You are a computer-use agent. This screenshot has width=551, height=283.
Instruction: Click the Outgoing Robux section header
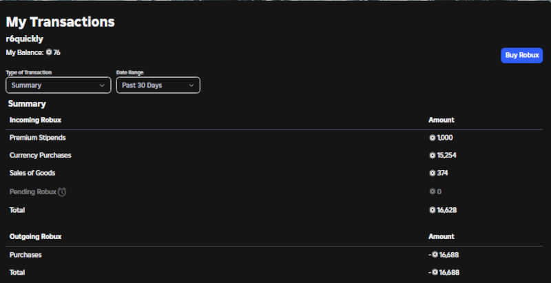(x=35, y=236)
